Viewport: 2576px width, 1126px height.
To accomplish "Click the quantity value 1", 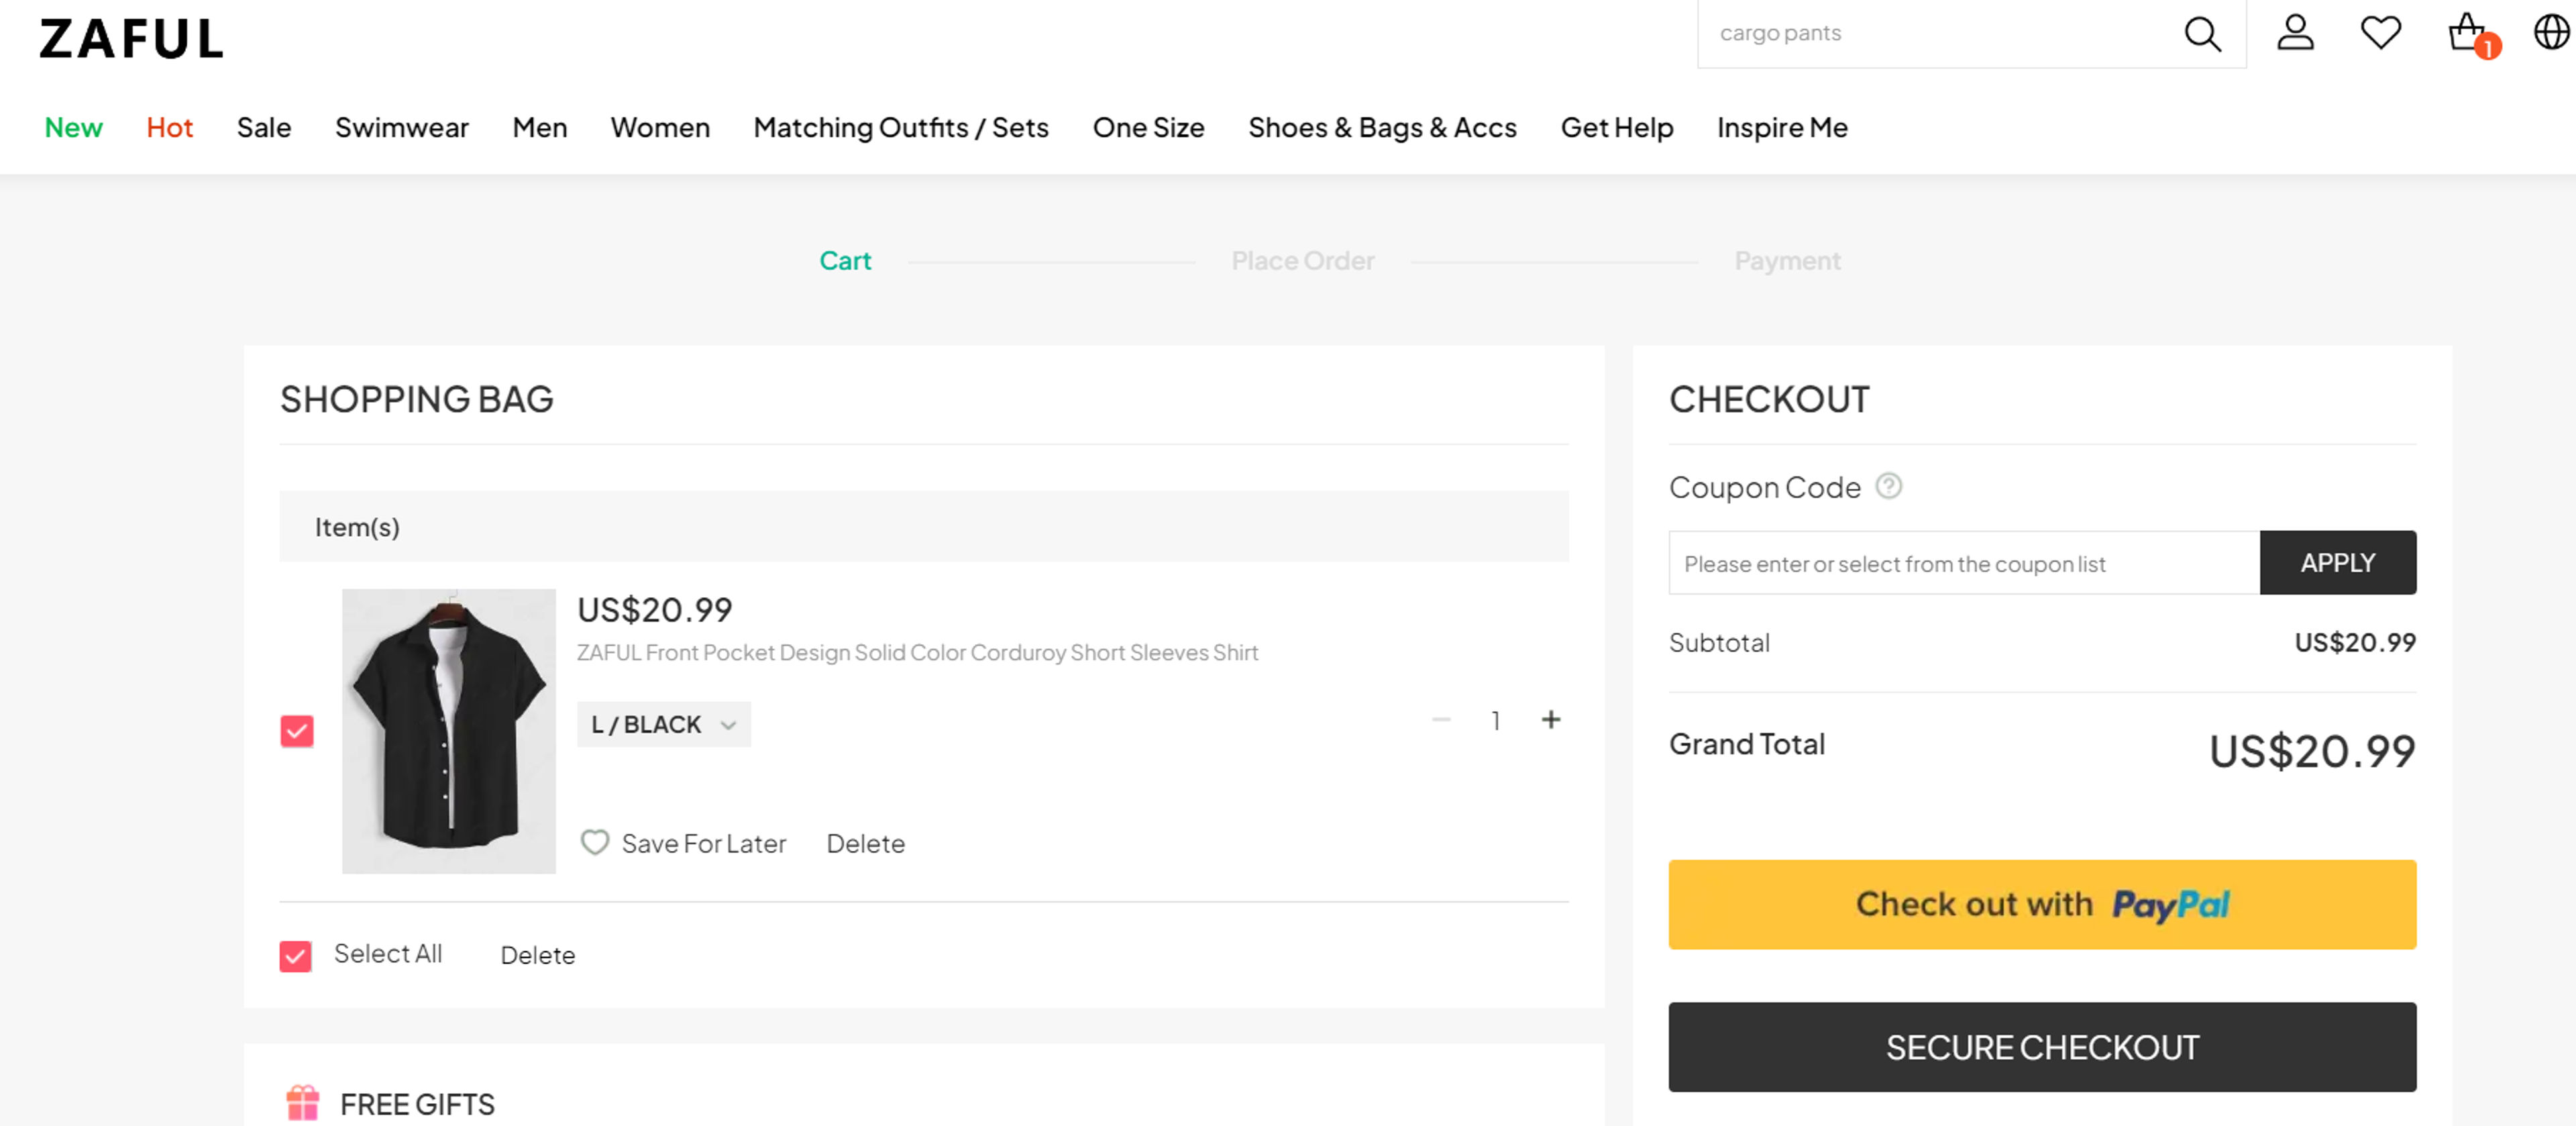I will tap(1495, 720).
